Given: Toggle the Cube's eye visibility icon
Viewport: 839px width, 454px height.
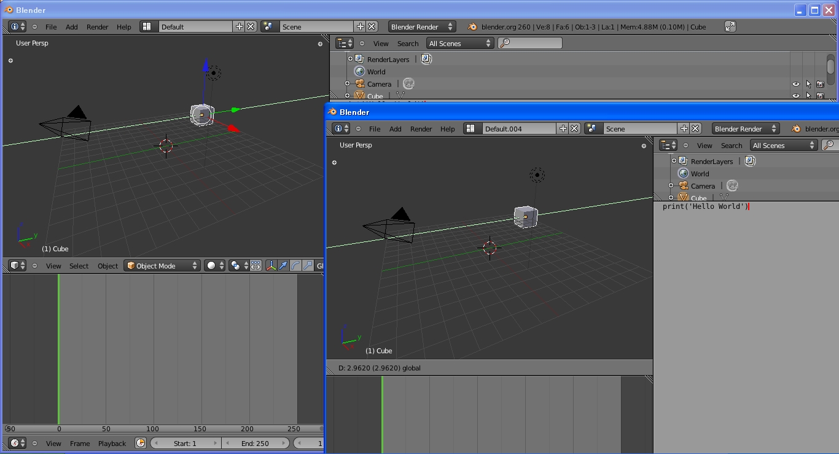Looking at the screenshot, I should pos(796,96).
